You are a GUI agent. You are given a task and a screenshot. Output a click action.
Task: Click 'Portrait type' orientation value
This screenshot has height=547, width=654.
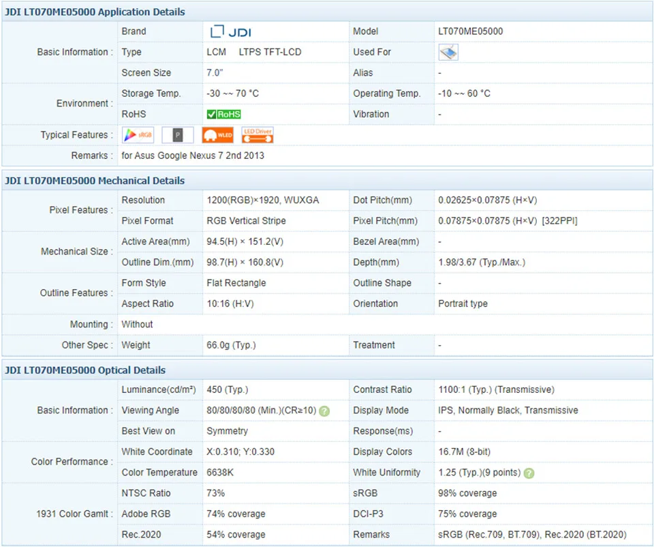tap(463, 304)
